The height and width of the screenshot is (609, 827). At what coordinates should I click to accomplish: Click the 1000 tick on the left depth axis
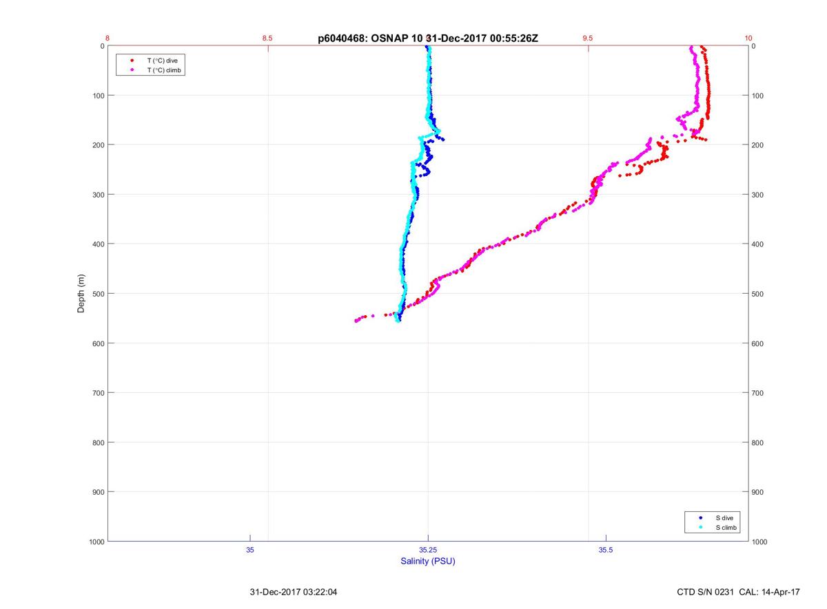96,542
